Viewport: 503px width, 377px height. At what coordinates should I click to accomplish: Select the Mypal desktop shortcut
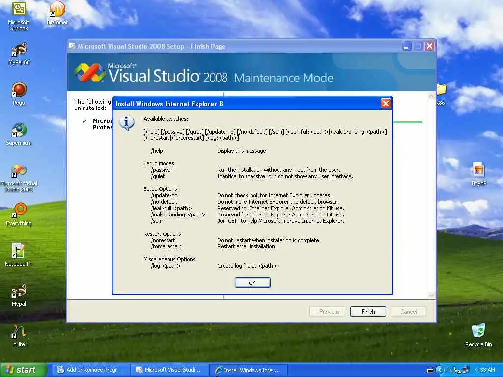click(x=19, y=295)
